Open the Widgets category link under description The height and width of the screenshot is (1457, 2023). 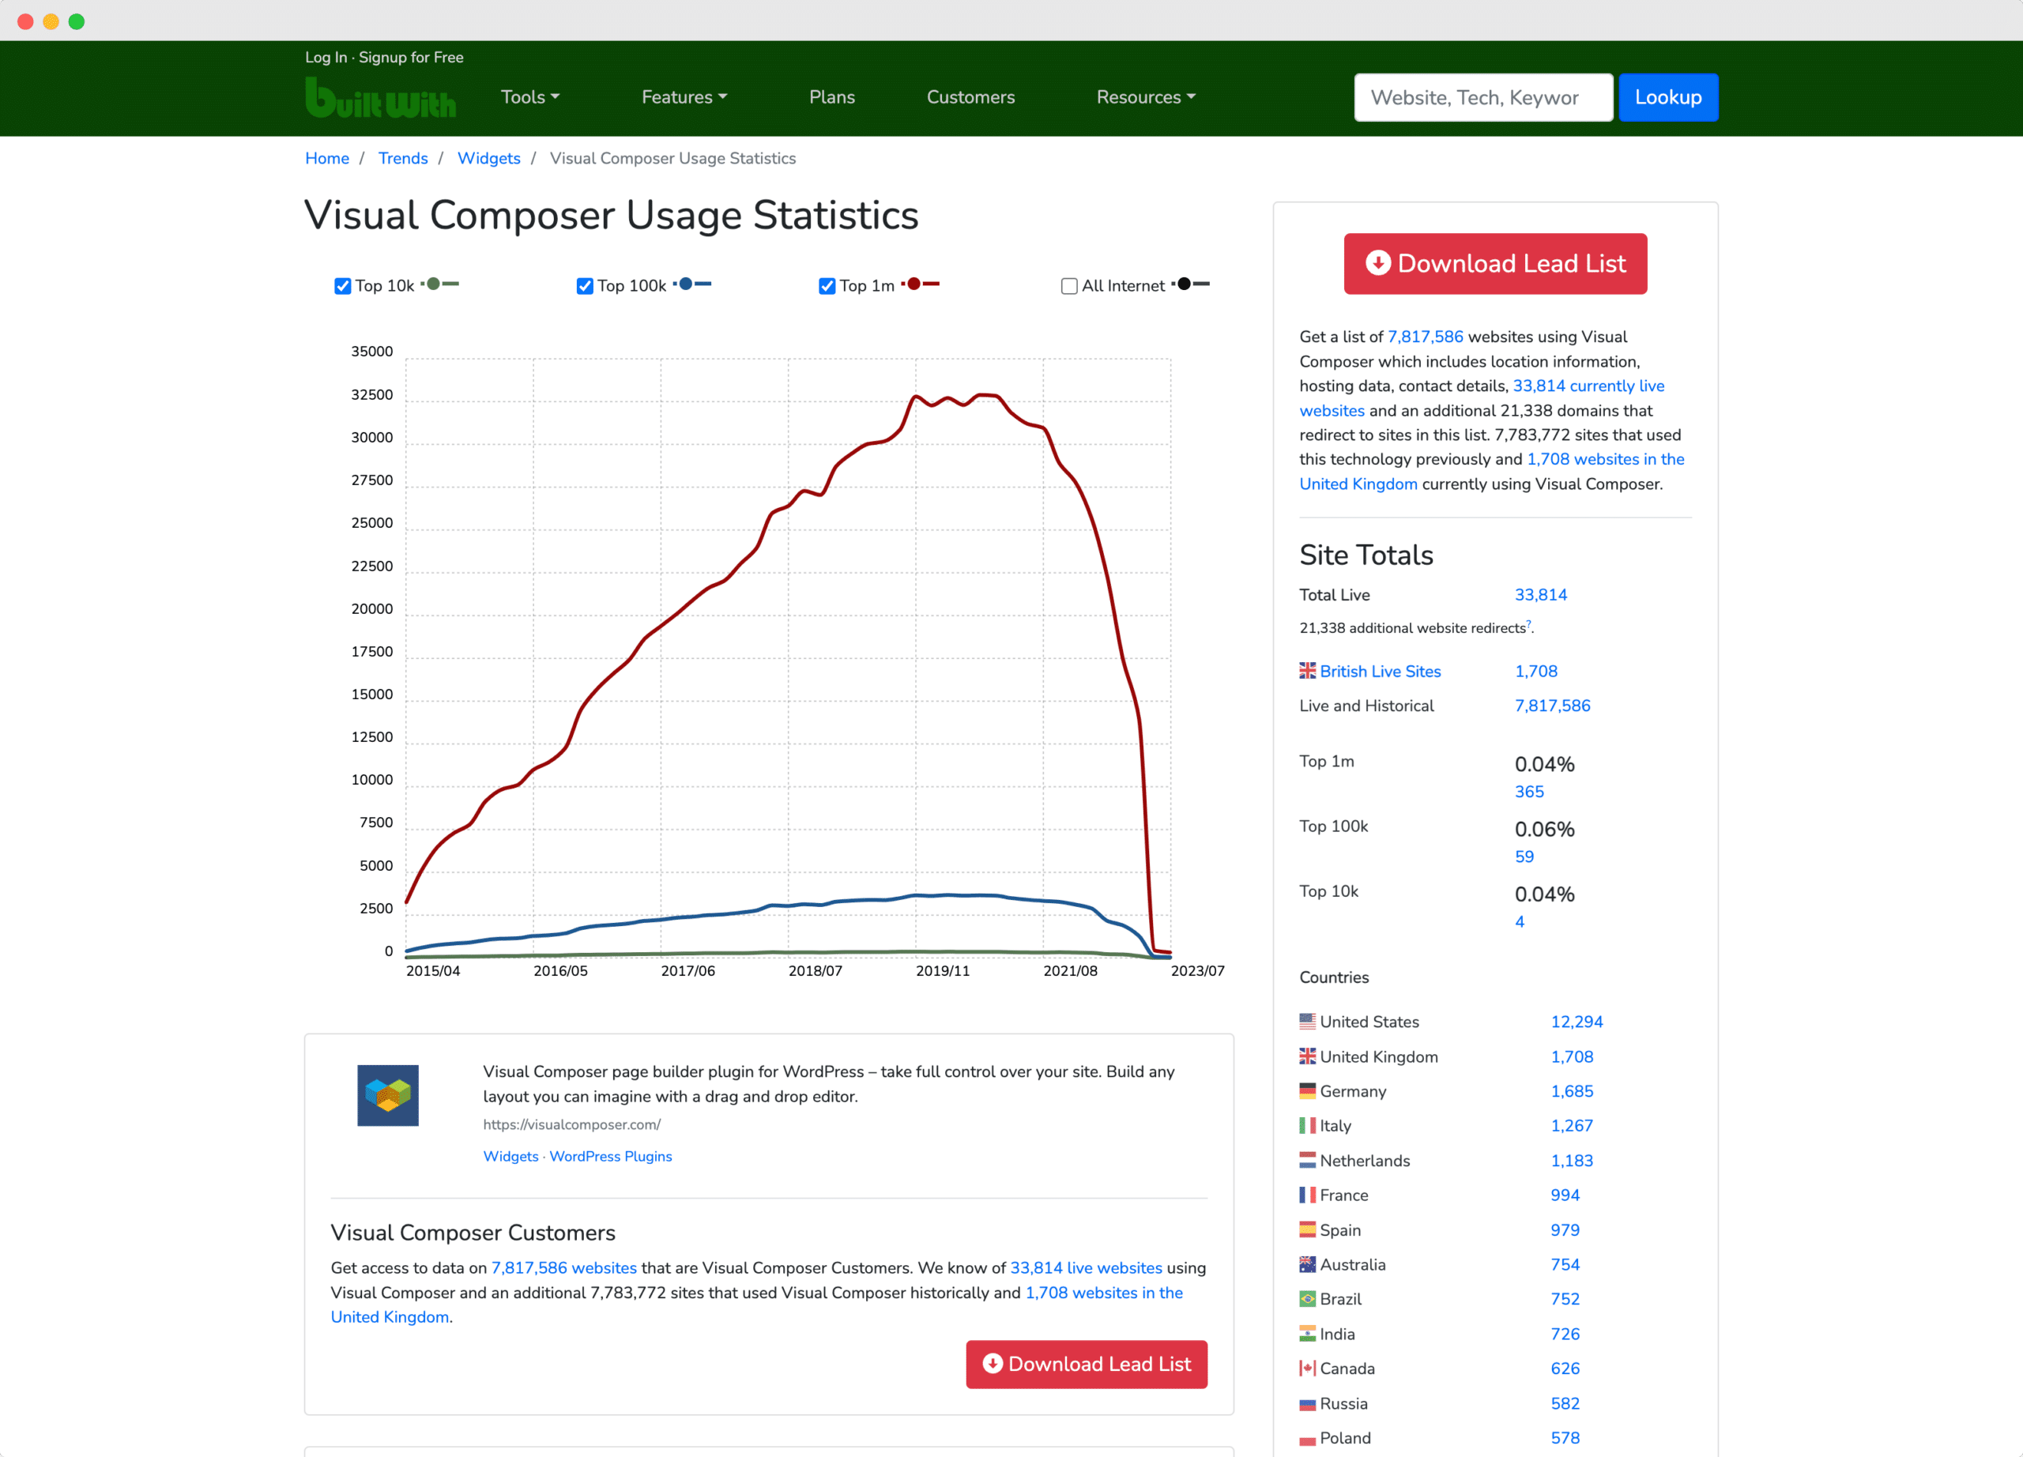tap(511, 1157)
